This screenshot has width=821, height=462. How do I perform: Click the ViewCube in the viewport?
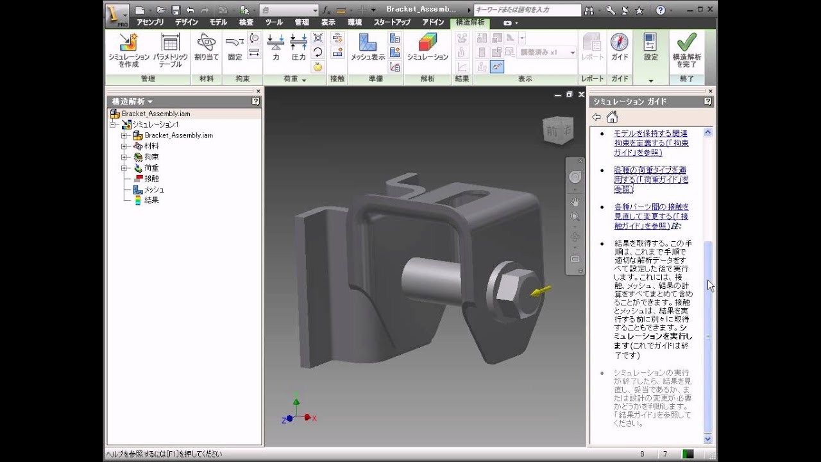558,131
